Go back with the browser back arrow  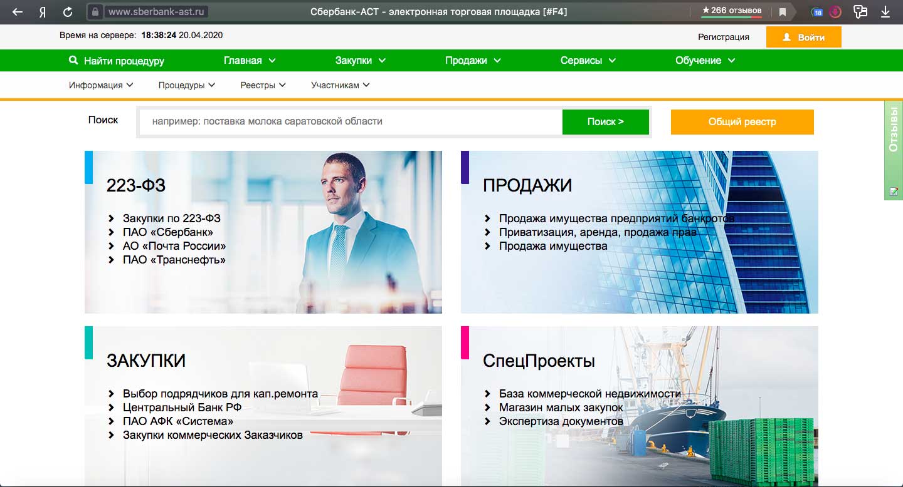pyautogui.click(x=18, y=11)
